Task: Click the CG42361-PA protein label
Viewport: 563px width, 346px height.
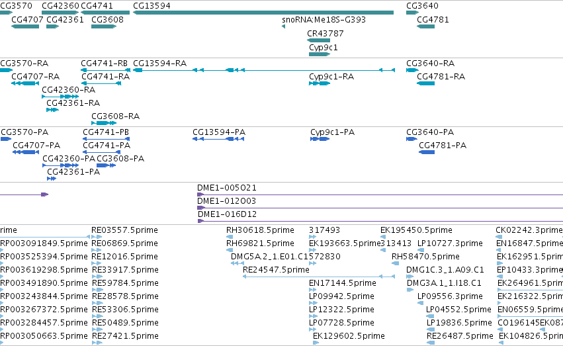Action: 73,172
